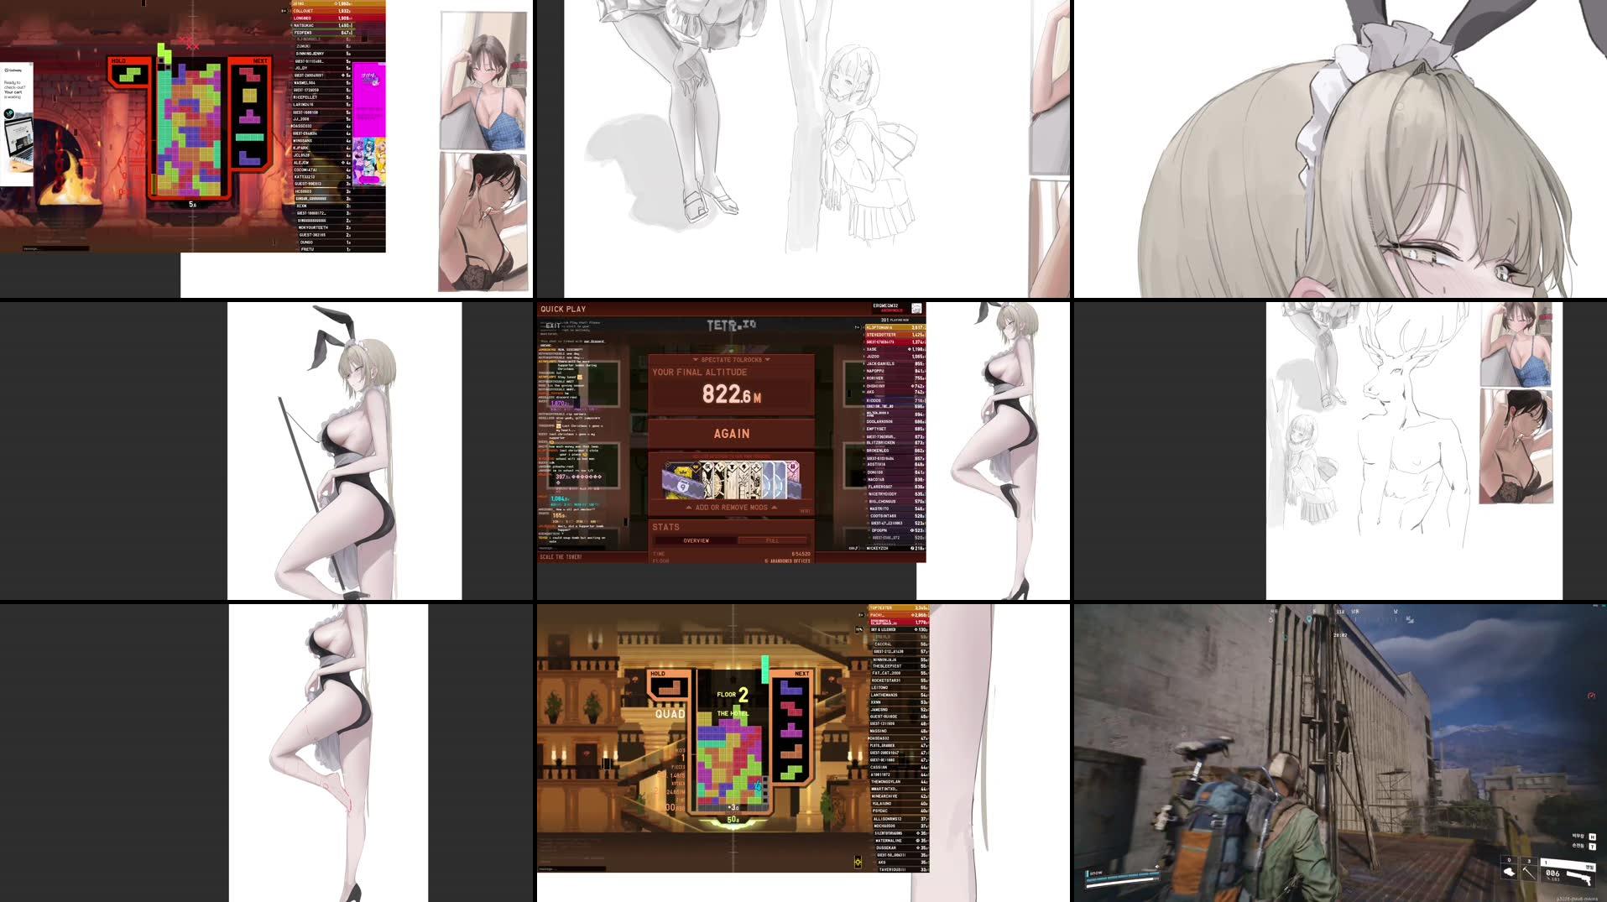Select the OVERVIEW stats tab

point(696,540)
